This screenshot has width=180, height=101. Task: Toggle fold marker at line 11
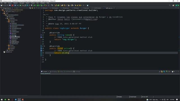click(44, 33)
